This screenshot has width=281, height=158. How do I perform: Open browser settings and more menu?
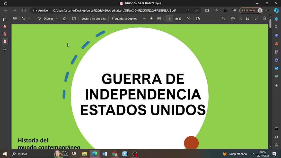(268, 10)
